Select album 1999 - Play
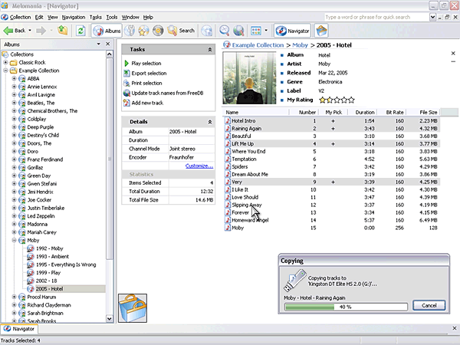Viewport: 460px width, 345px height. (48, 272)
